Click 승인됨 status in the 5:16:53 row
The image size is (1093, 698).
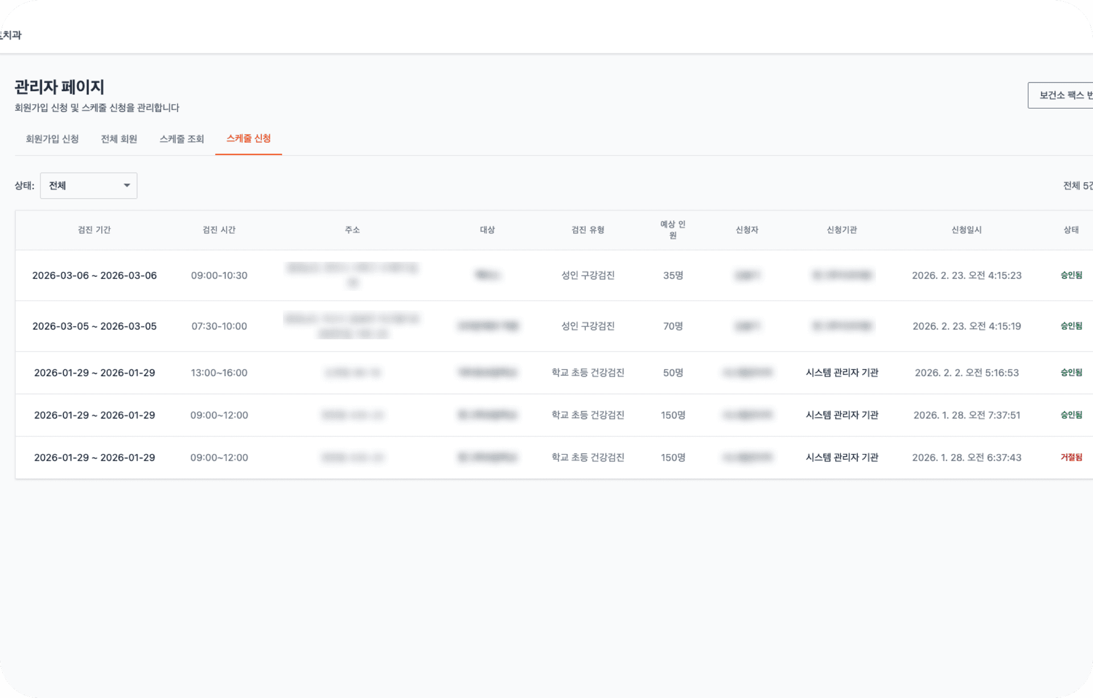(1071, 372)
